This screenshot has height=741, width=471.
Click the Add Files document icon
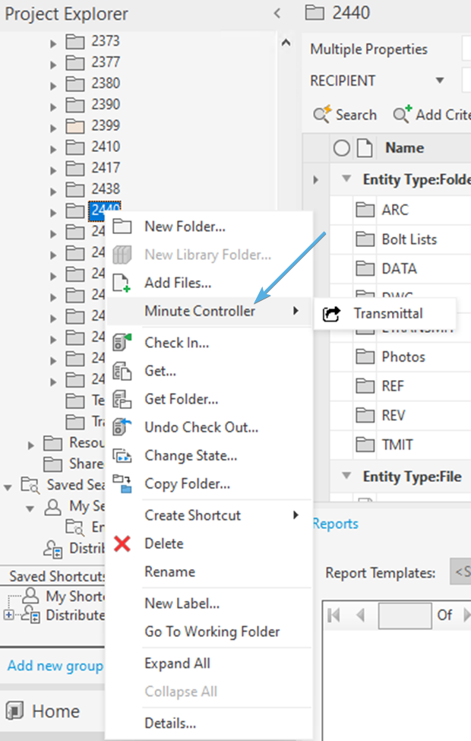[x=122, y=283]
